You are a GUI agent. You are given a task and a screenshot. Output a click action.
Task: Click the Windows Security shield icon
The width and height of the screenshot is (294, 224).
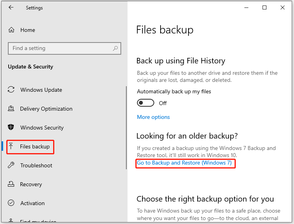pos(11,128)
